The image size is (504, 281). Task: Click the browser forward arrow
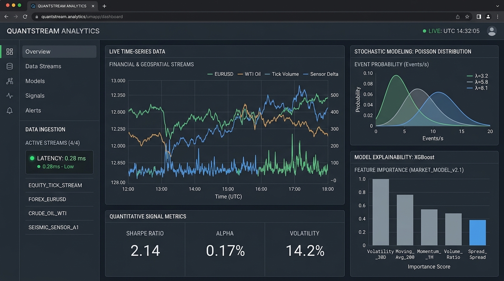16,16
